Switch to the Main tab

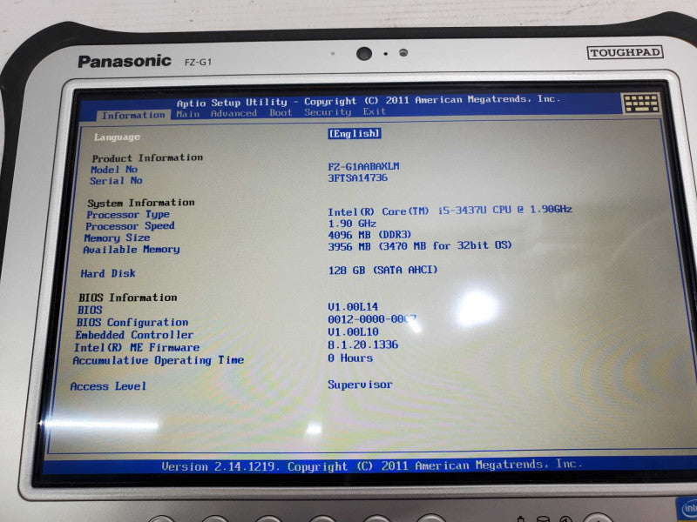[x=187, y=114]
